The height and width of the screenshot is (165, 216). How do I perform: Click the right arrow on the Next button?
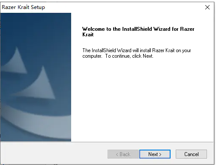click(x=160, y=154)
